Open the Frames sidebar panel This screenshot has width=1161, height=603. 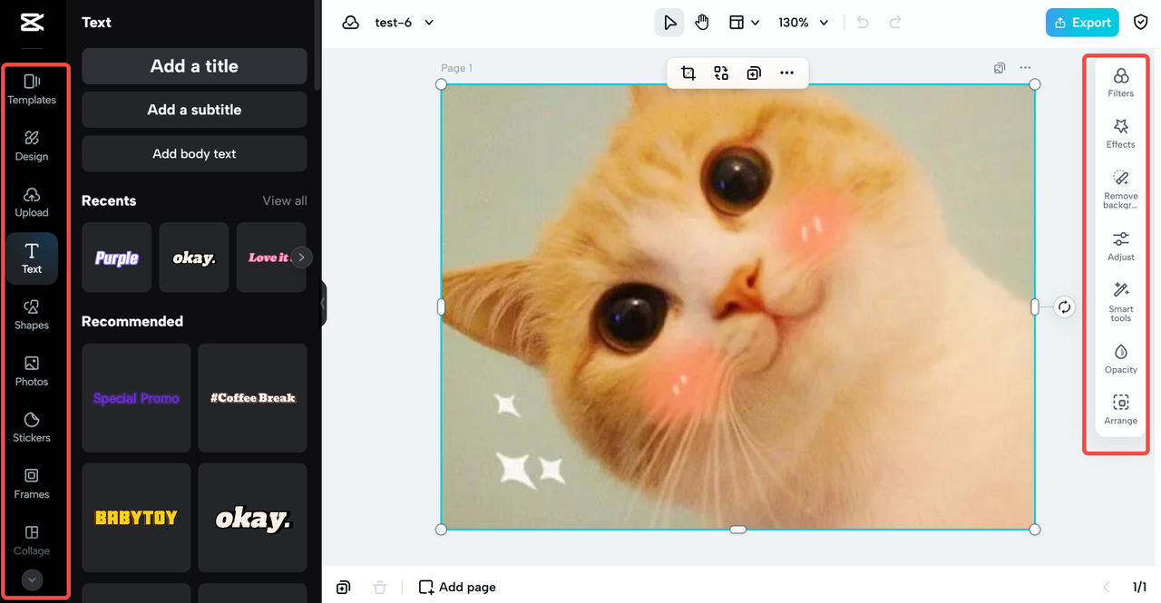pos(32,483)
